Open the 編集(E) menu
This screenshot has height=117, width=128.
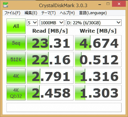coord(31,13)
